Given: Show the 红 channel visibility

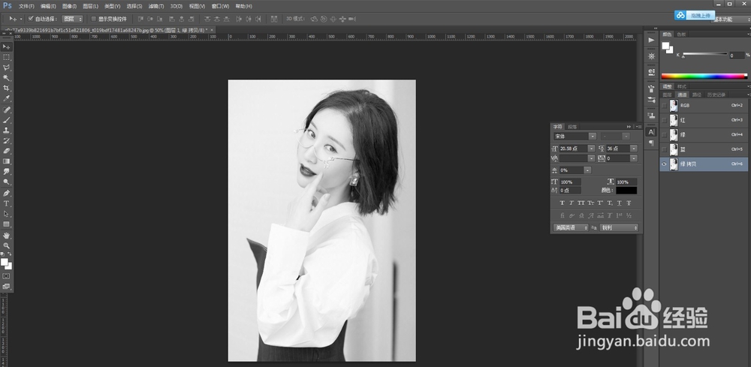Looking at the screenshot, I should click(x=664, y=120).
